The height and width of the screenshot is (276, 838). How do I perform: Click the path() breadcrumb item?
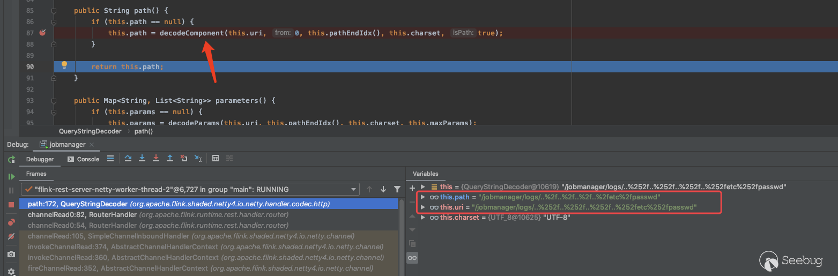pos(143,131)
